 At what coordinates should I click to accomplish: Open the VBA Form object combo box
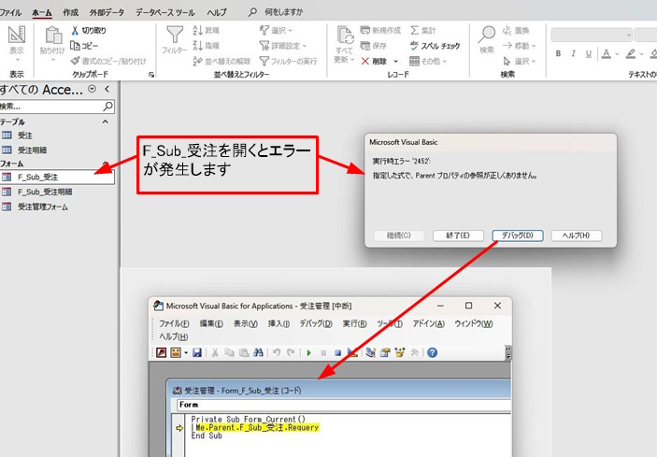click(x=344, y=405)
